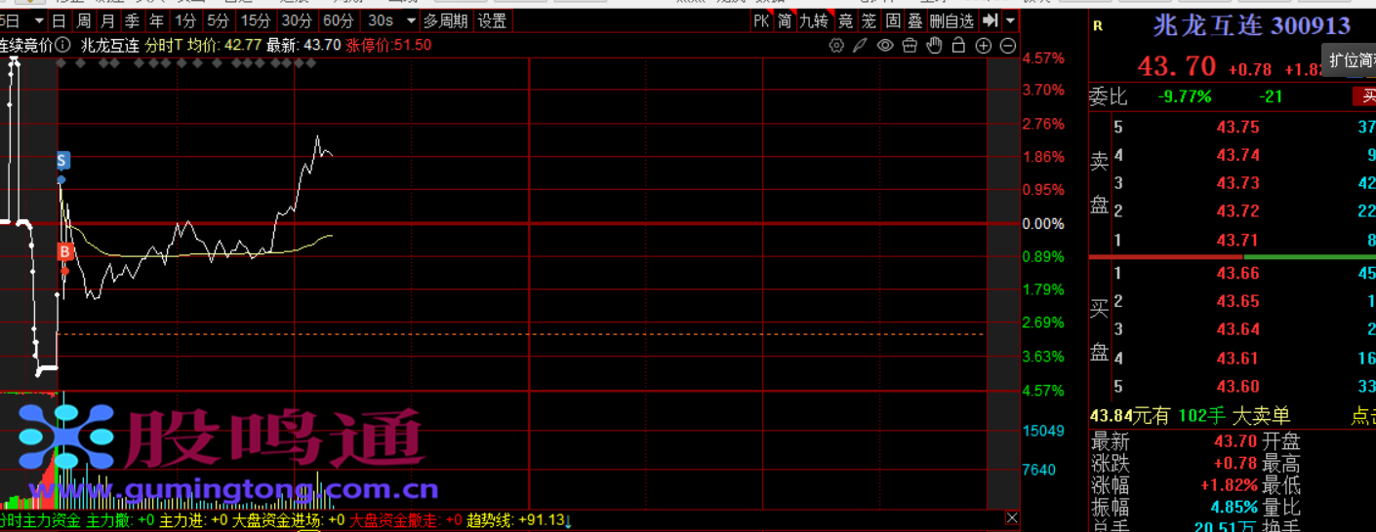Click the info icon beside 连续竞价

pyautogui.click(x=62, y=45)
